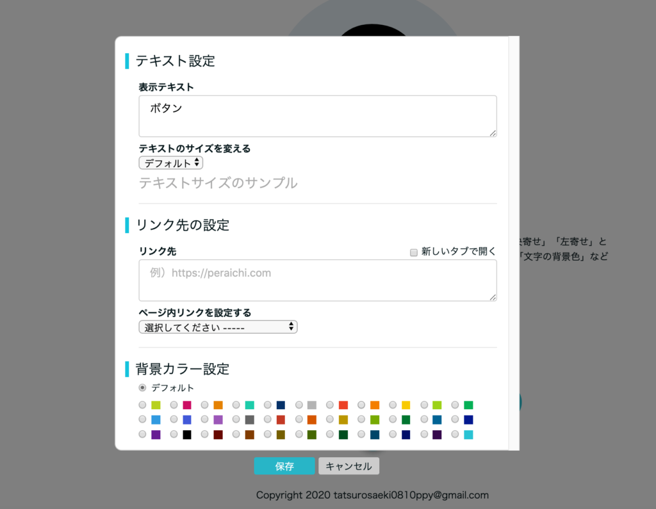Select the radio button beside the sky blue swatch
The height and width of the screenshot is (509, 656).
click(142, 419)
